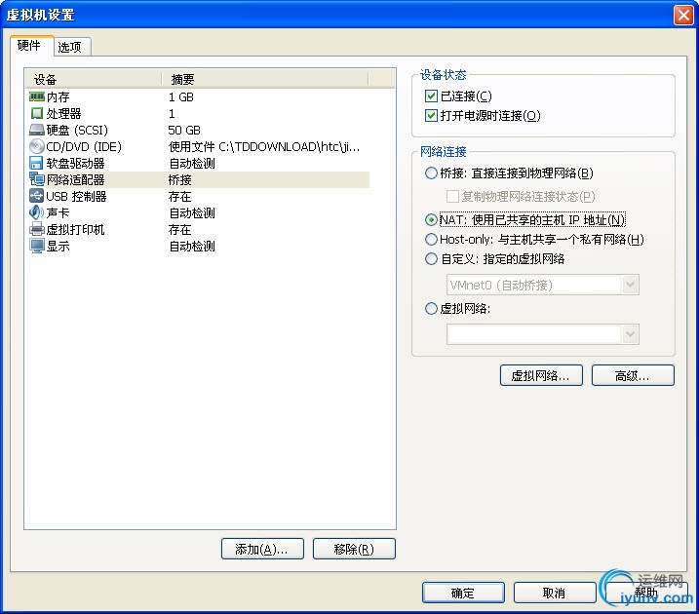Viewport: 699px width, 614px height.
Task: Click the sound card (声卡) speaker icon
Action: [36, 212]
